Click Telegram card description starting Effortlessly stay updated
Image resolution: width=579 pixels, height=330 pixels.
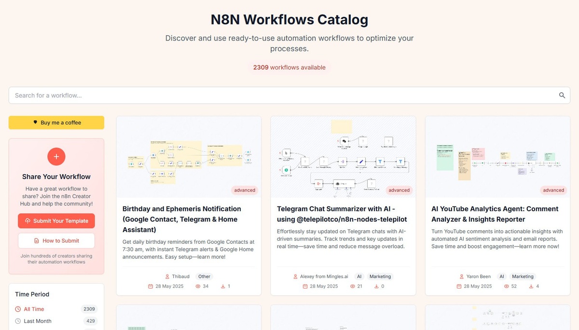point(342,239)
